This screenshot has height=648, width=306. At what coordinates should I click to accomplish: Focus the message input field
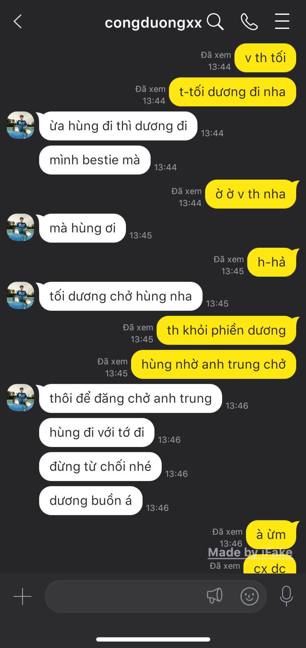click(x=156, y=596)
